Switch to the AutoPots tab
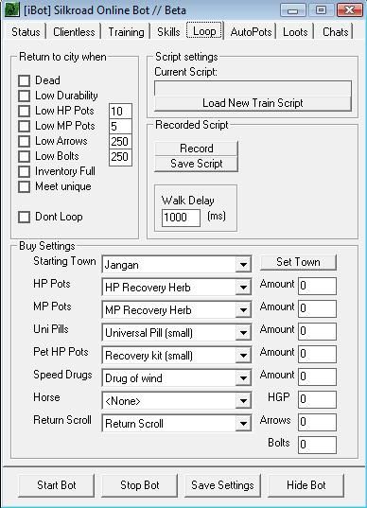 pos(251,32)
